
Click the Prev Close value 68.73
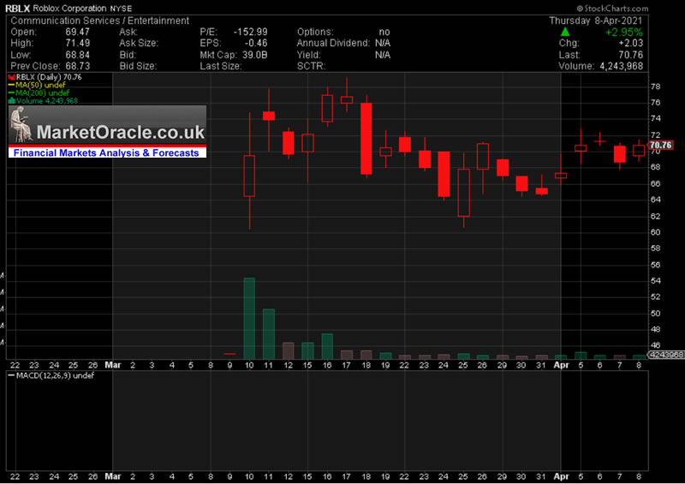[77, 67]
